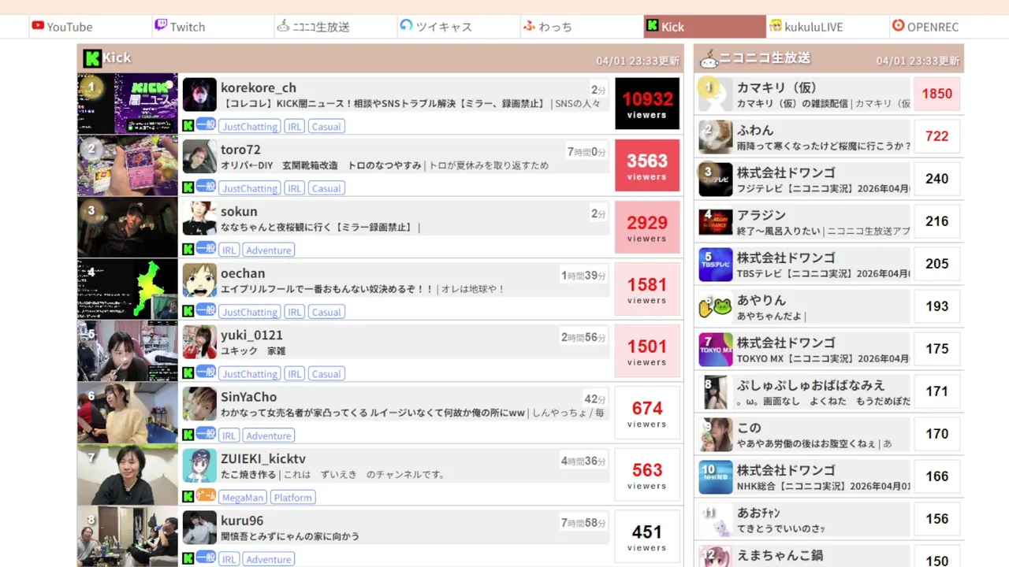Screen dimensions: 1009x567
Task: Click the NHK総合 ドワンゴ channel icon
Action: click(716, 476)
